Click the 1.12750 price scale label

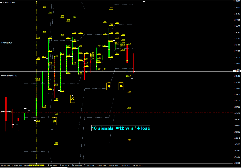pyautogui.click(x=237, y=57)
